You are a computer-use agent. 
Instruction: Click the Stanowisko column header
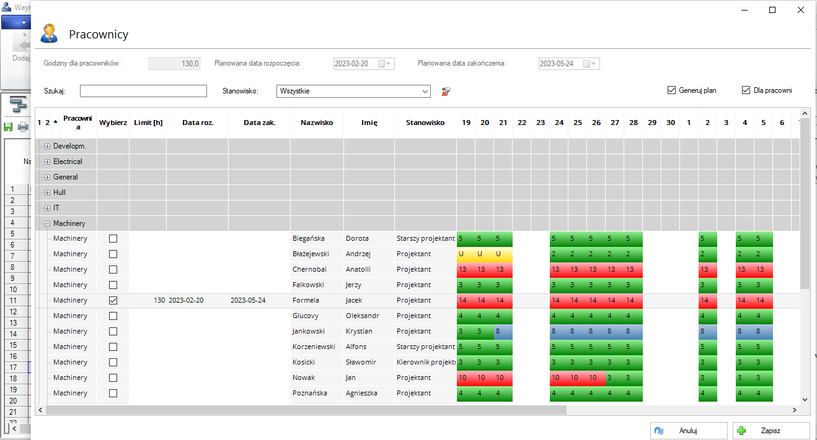tap(425, 123)
